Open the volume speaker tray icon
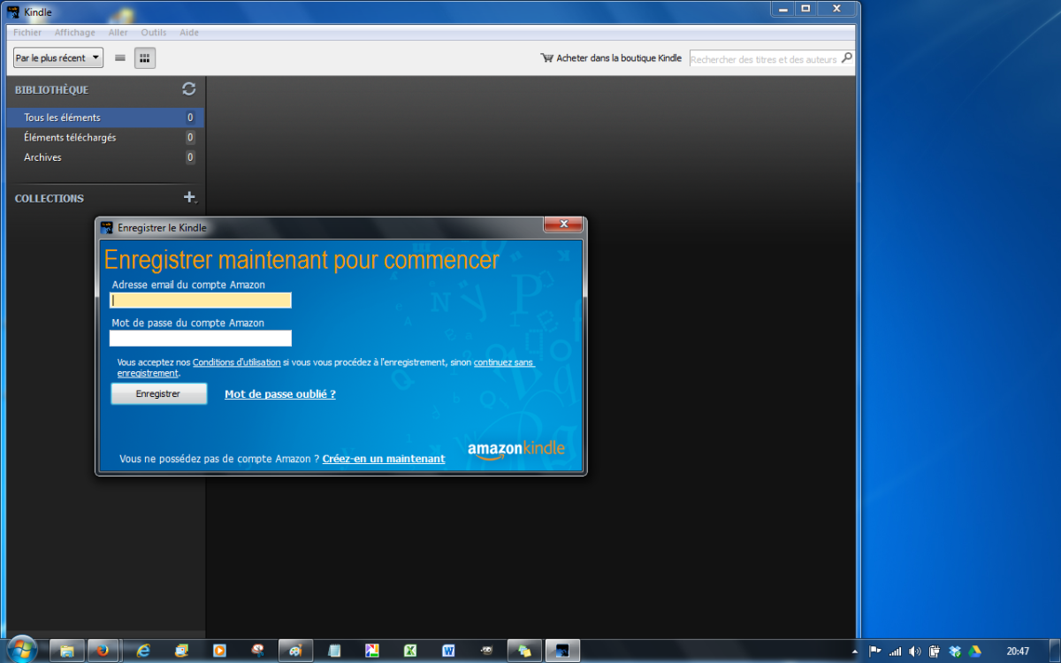 [x=914, y=651]
